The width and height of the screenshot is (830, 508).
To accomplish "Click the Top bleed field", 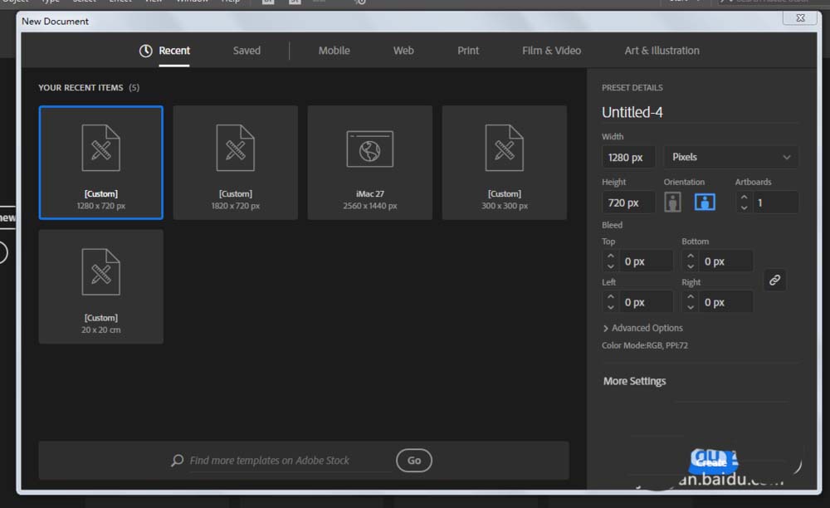I will point(645,261).
